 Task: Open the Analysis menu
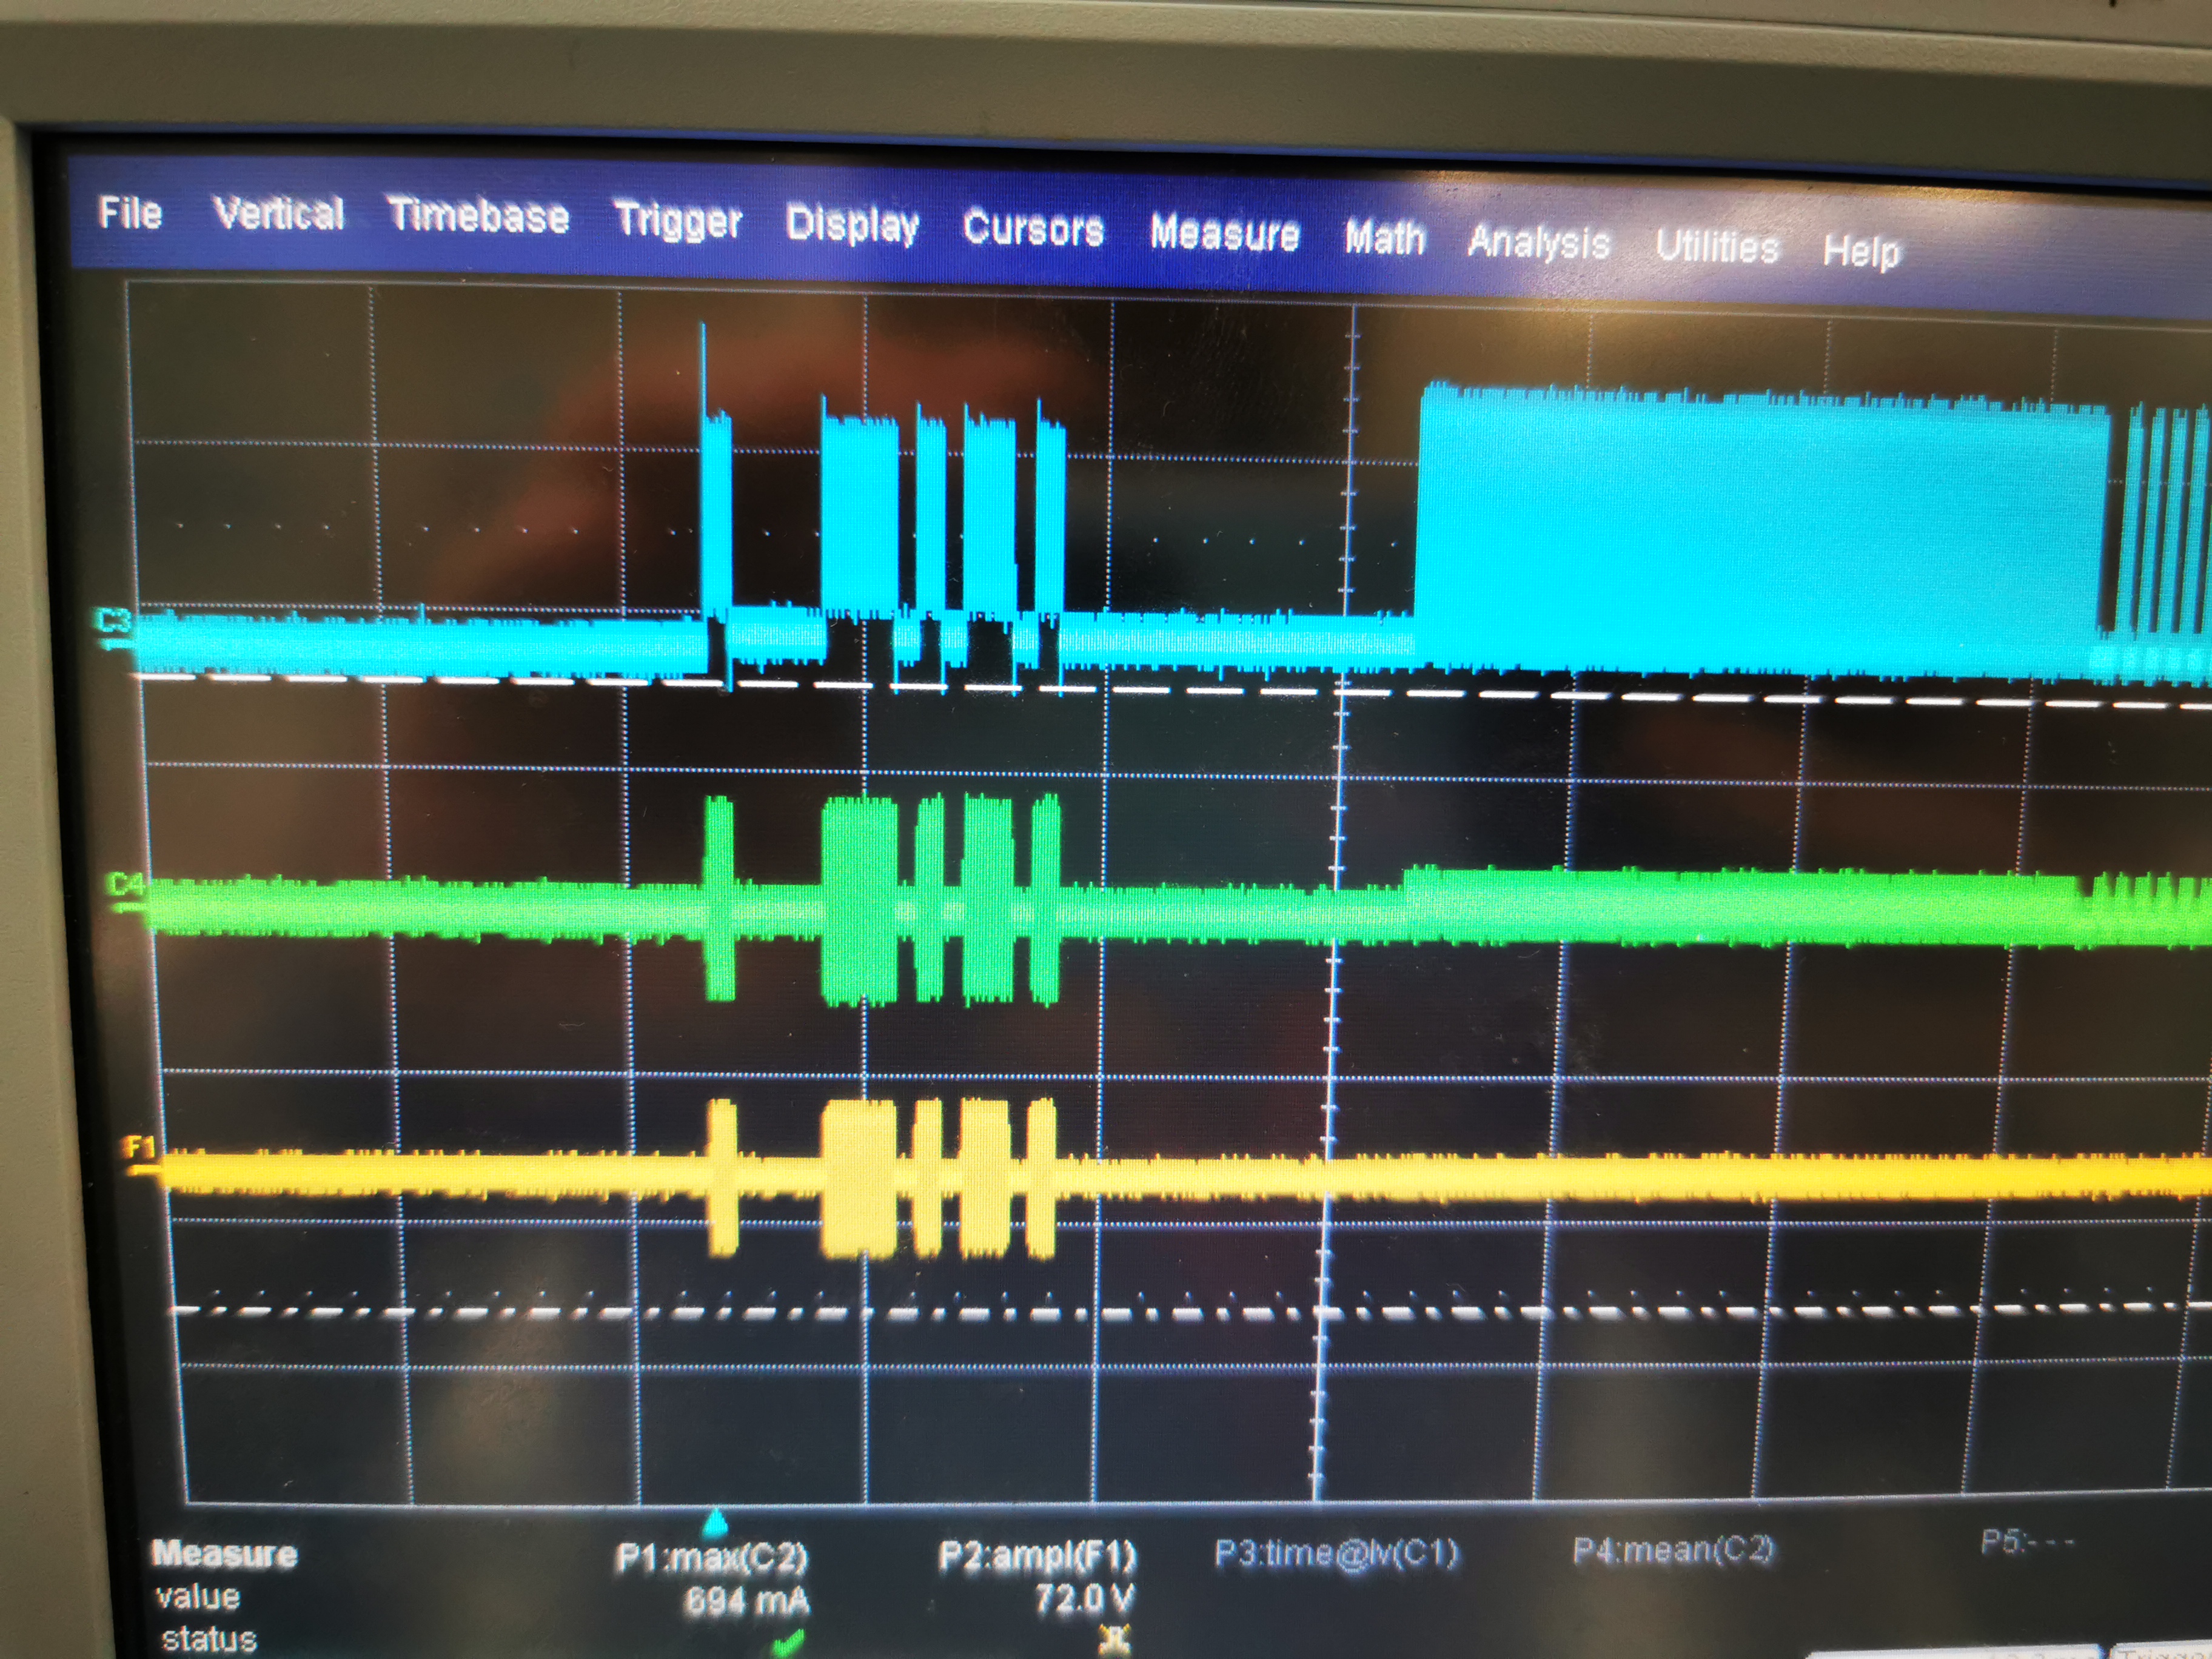pos(1538,242)
